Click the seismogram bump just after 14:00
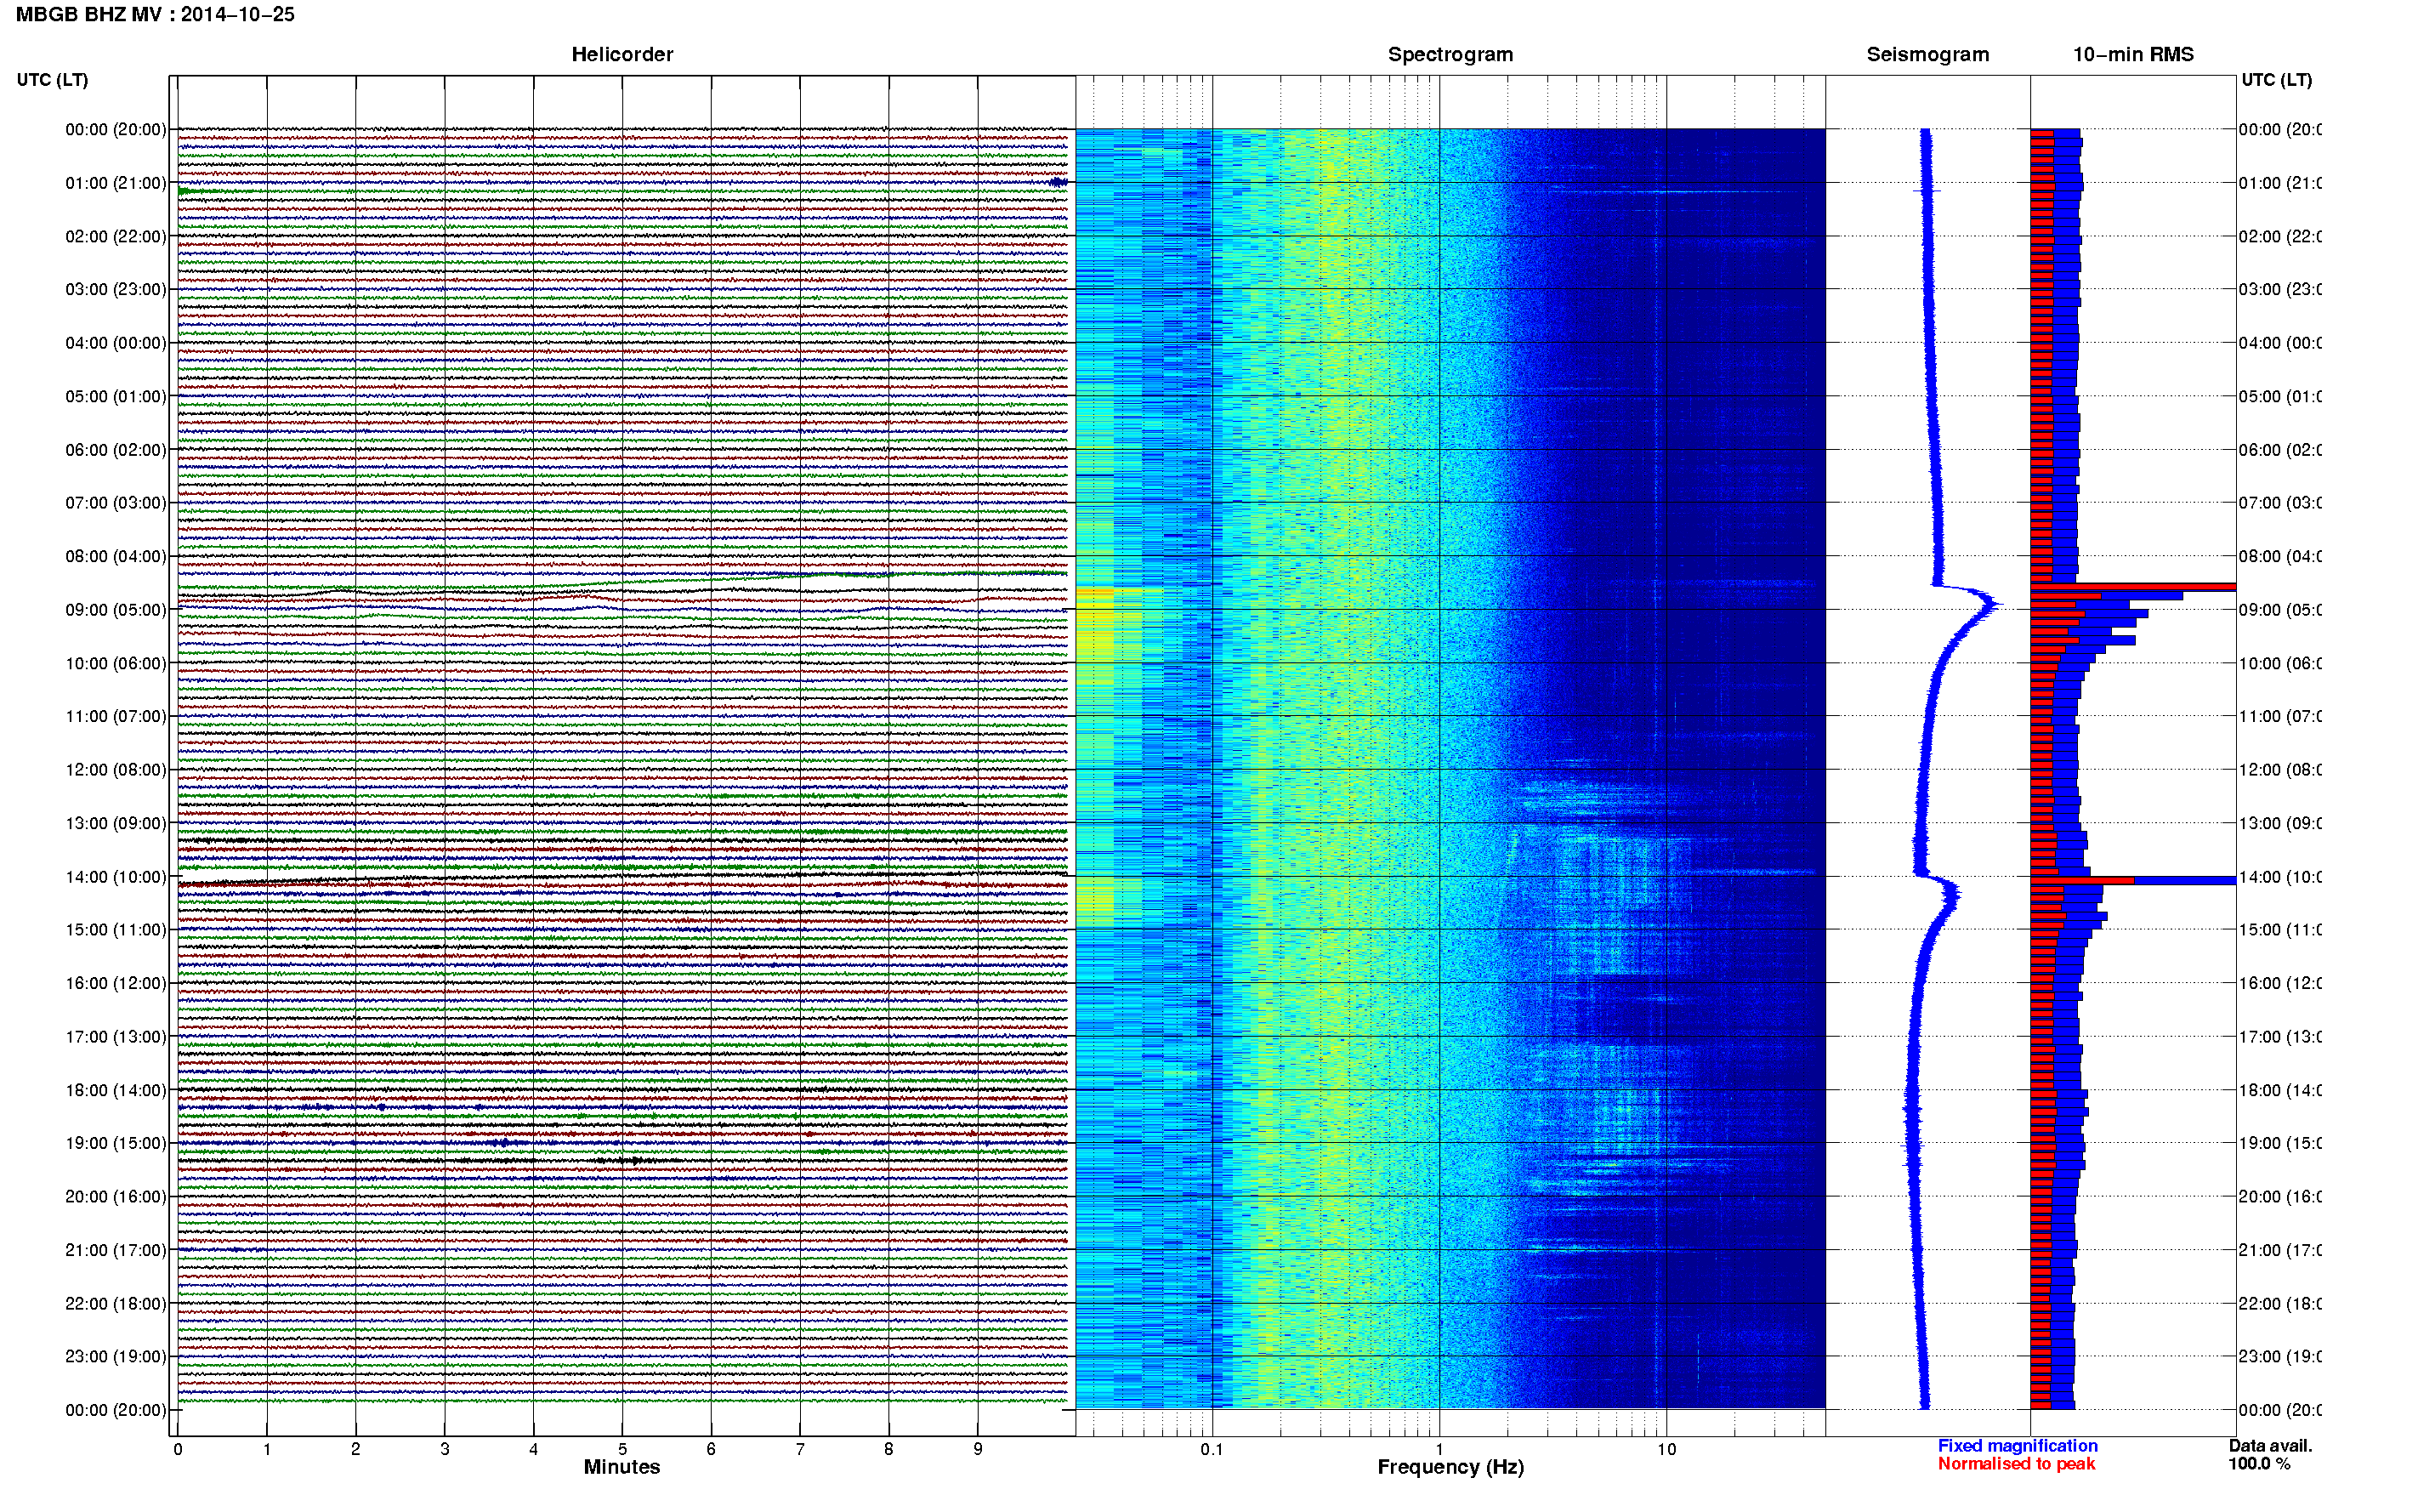 pyautogui.click(x=1951, y=892)
